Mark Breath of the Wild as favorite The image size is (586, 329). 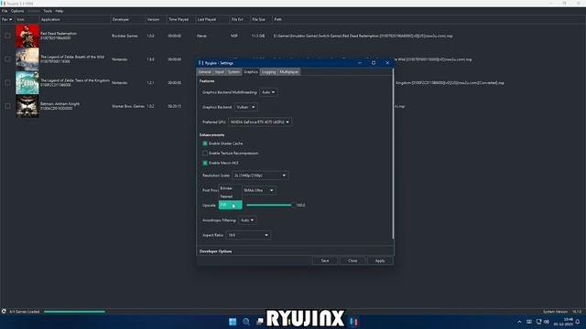coord(7,59)
